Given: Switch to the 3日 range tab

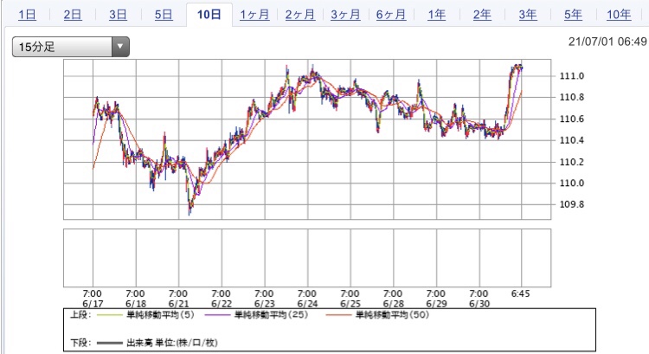Looking at the screenshot, I should point(118,15).
